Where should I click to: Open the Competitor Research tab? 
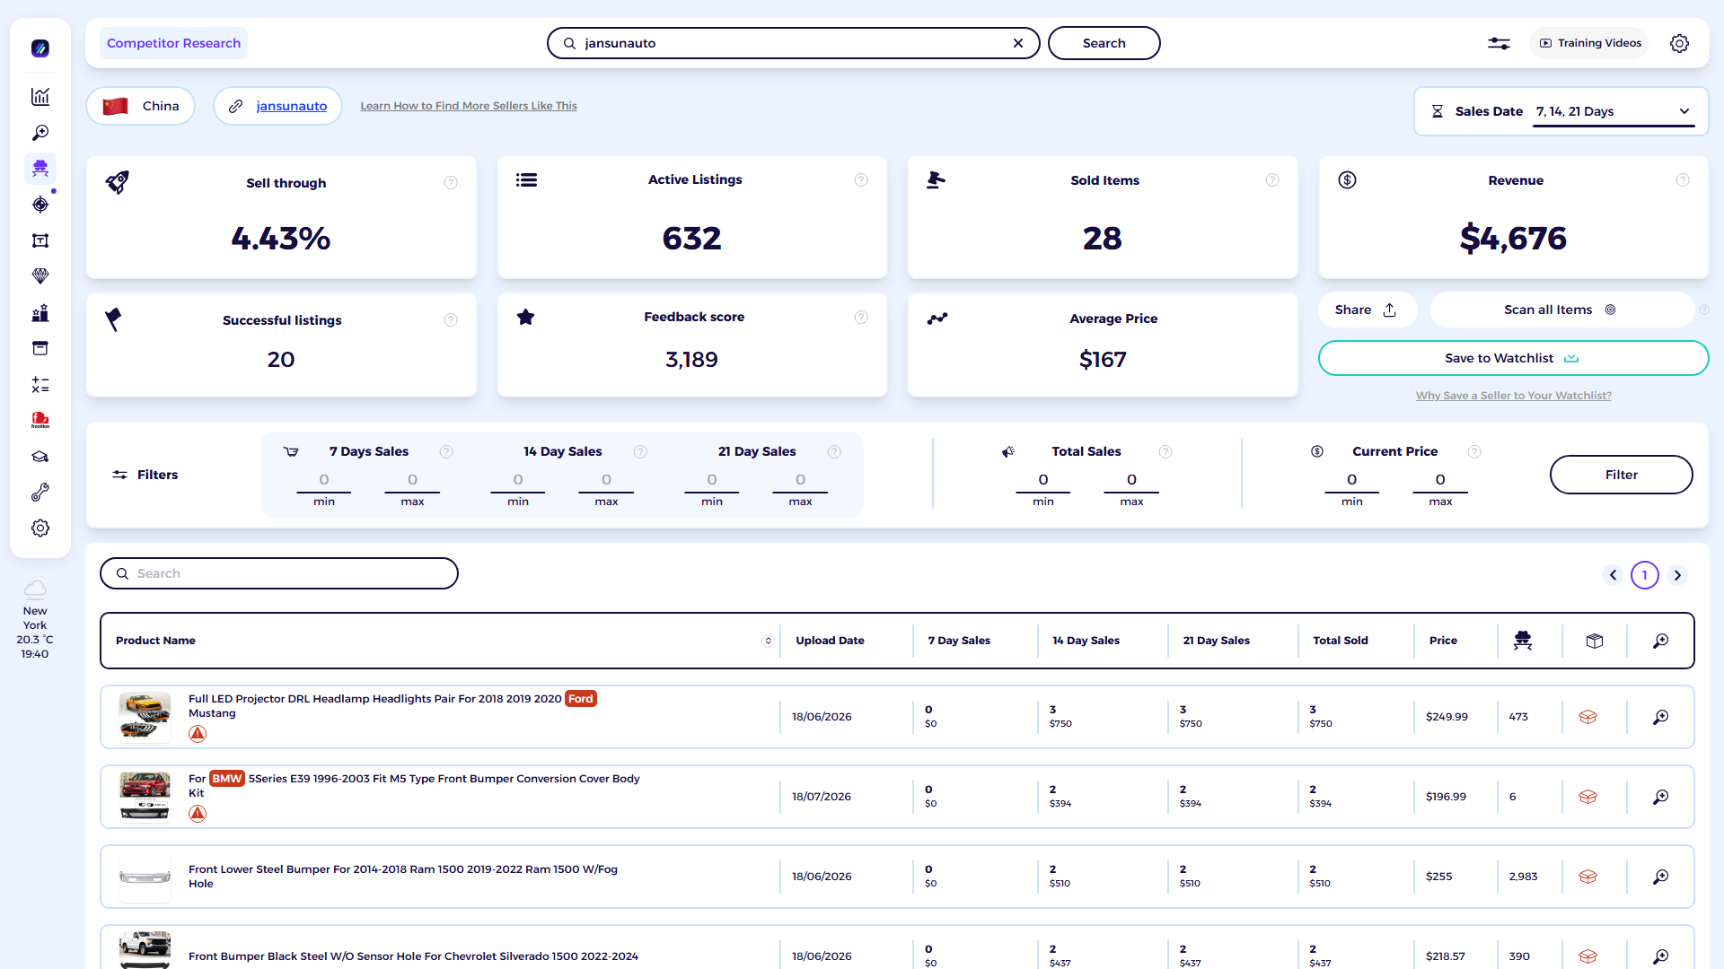[x=173, y=43]
